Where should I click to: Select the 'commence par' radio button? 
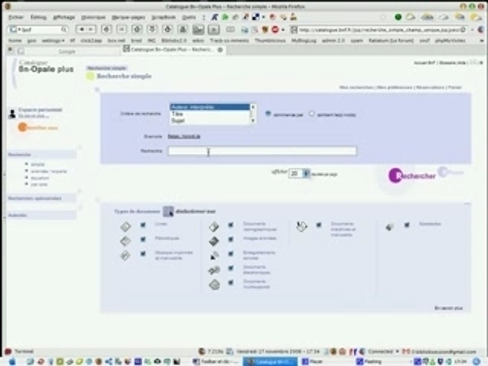pyautogui.click(x=268, y=113)
